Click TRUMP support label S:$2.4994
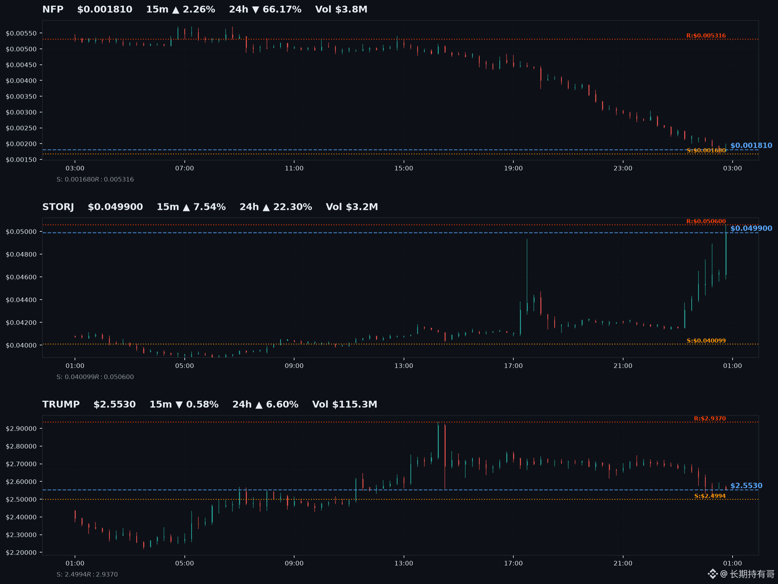The width and height of the screenshot is (778, 584). [710, 496]
